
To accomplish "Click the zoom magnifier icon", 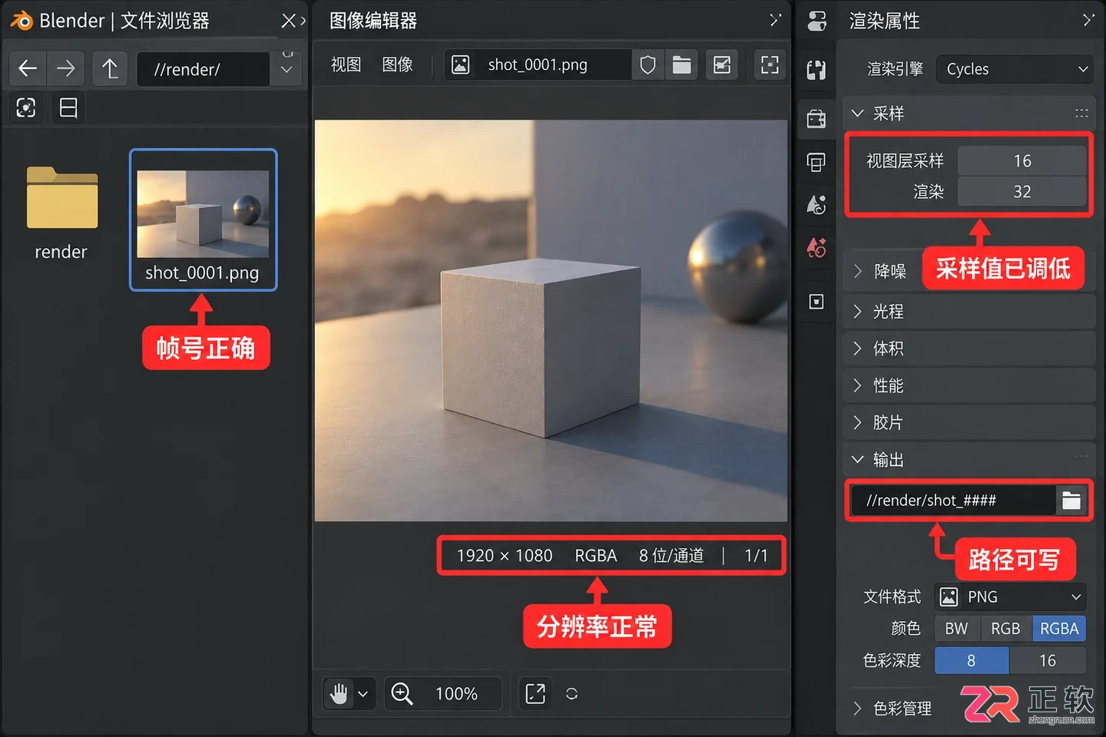I will [x=402, y=694].
